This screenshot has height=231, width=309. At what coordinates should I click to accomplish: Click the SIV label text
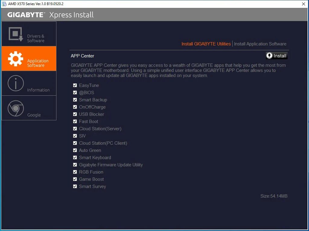coord(82,136)
